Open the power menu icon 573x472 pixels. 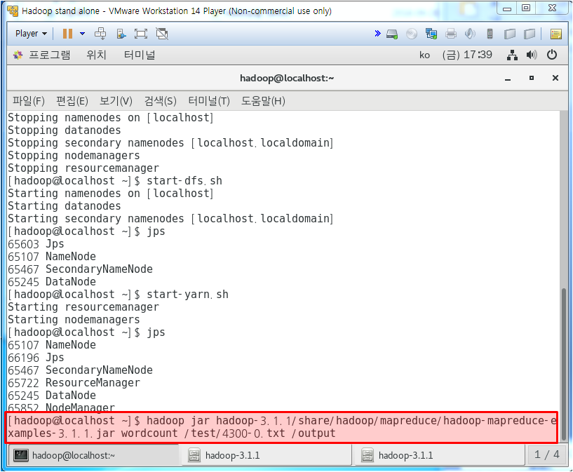[x=552, y=55]
